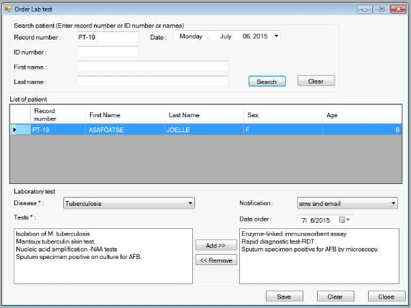Screen dimensions: 411x308
Task: Click the Search button
Action: 267,81
